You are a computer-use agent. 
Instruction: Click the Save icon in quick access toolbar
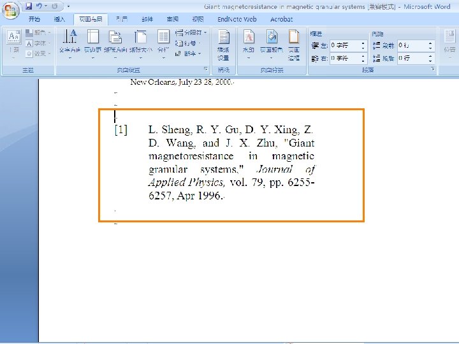click(x=29, y=6)
